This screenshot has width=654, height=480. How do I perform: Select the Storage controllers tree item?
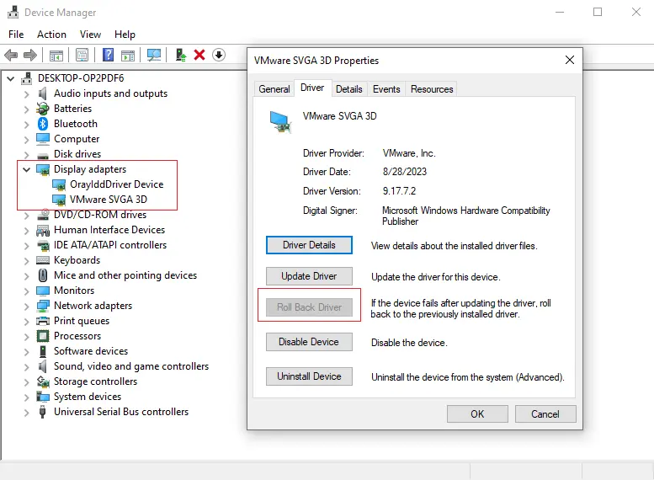click(x=95, y=381)
